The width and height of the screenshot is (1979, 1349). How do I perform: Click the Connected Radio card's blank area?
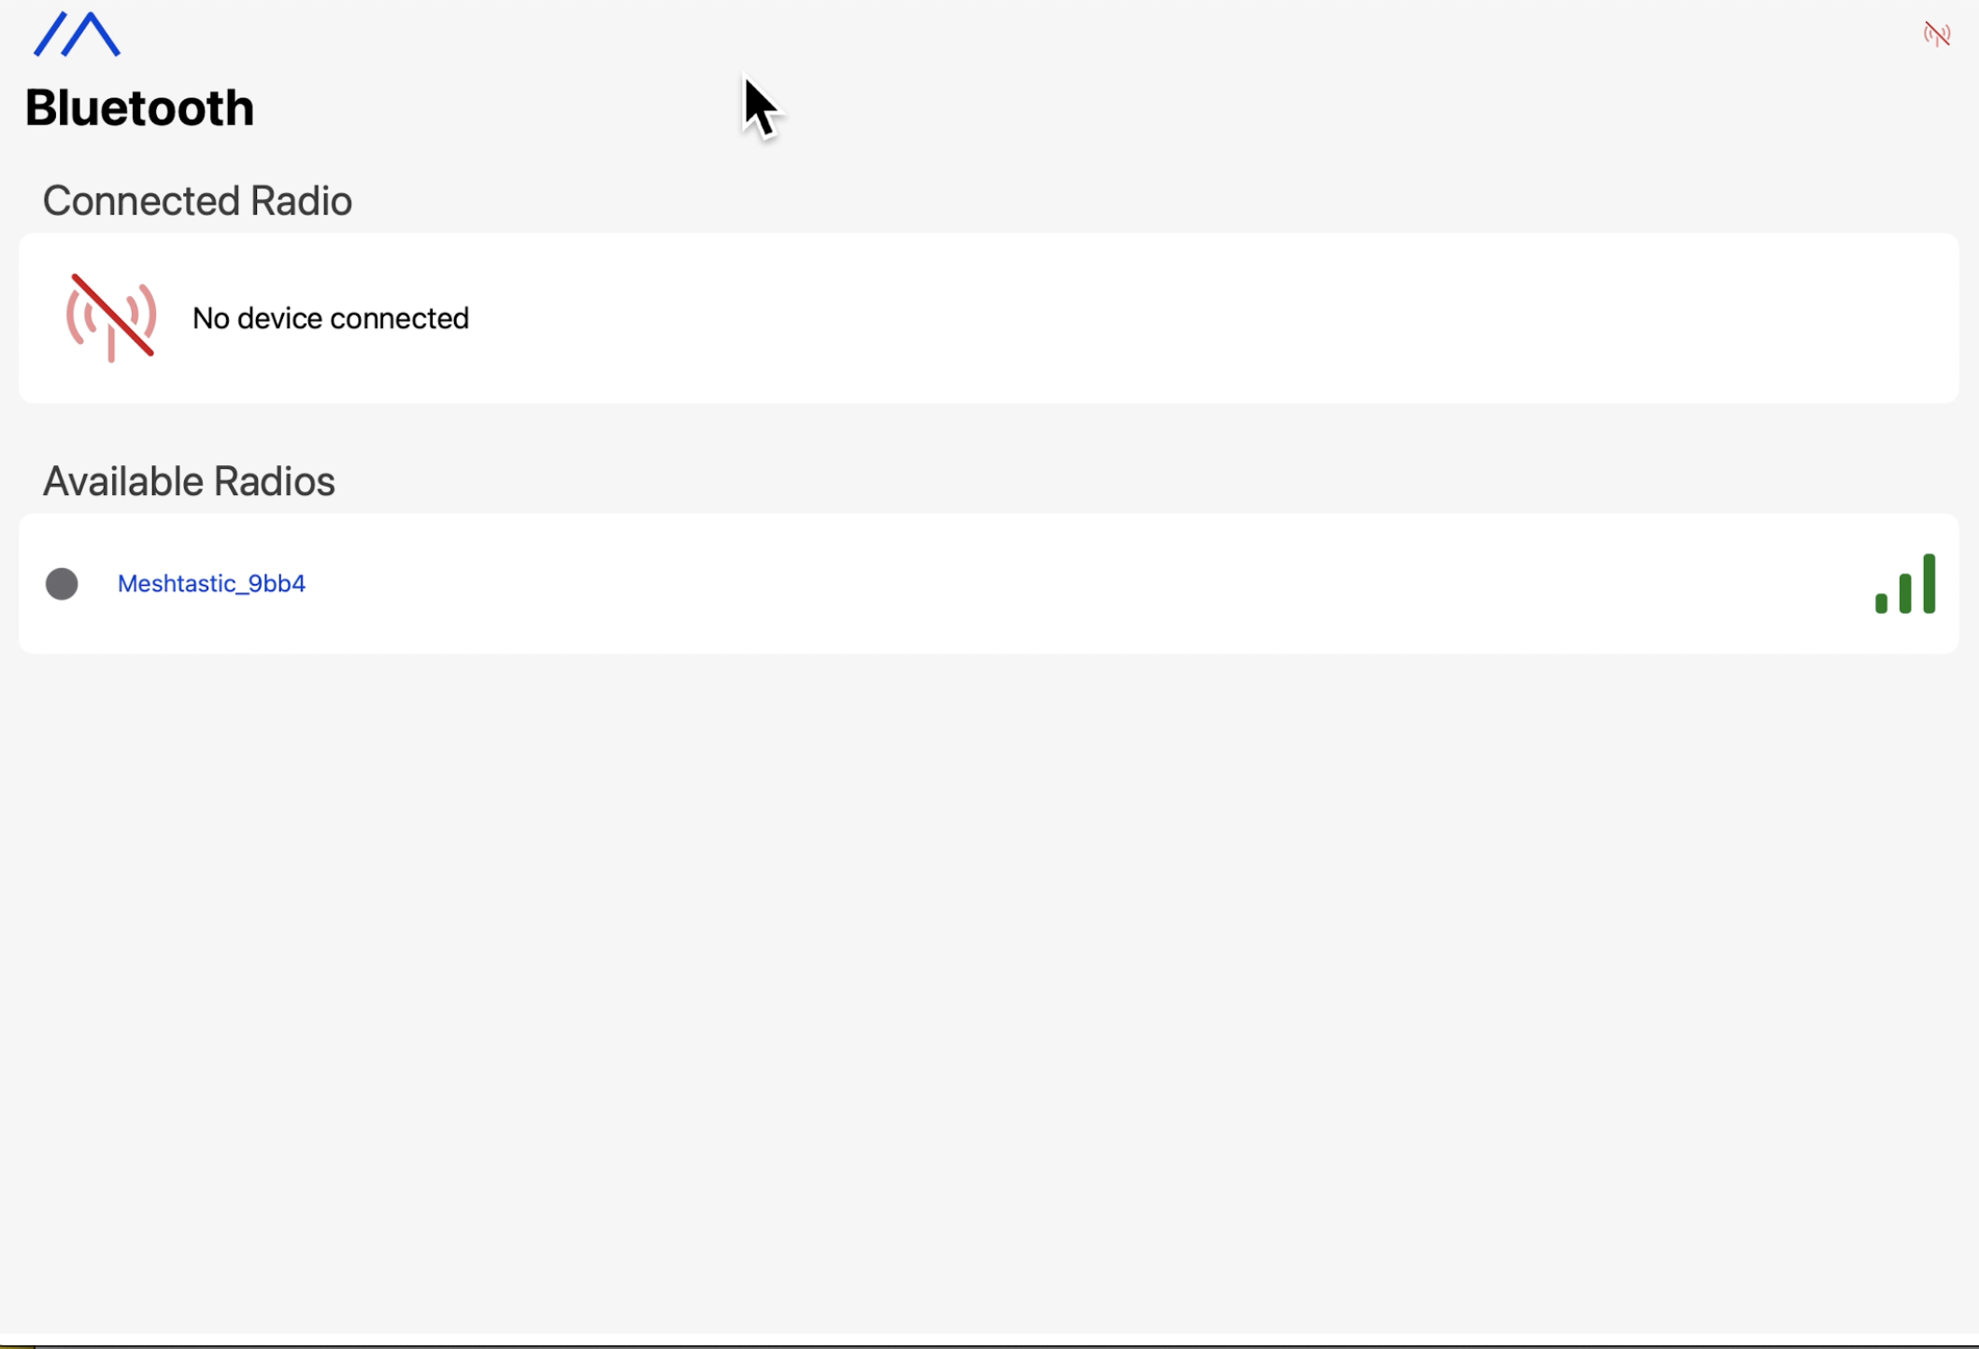[1168, 319]
